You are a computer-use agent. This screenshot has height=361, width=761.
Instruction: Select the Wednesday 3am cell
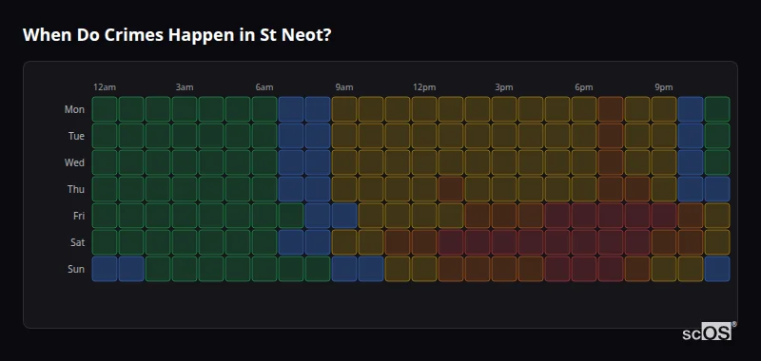pos(185,162)
